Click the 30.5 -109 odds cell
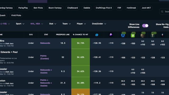Image resolution: width=169 pixels, height=95 pixels. [163, 83]
